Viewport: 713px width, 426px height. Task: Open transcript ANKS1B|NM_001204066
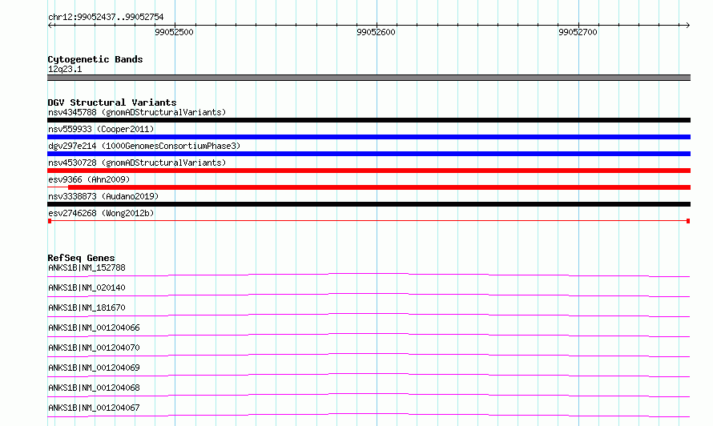(94, 328)
